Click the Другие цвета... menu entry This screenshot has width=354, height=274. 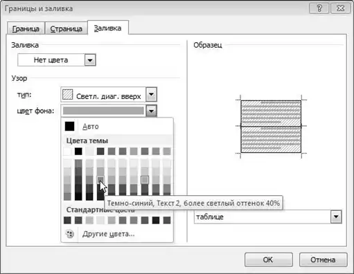[109, 234]
